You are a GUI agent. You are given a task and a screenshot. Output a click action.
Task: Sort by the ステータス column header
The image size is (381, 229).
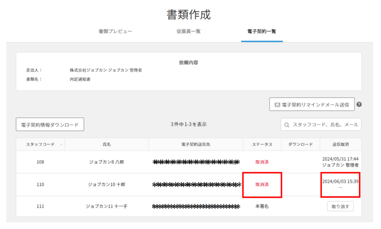point(262,144)
